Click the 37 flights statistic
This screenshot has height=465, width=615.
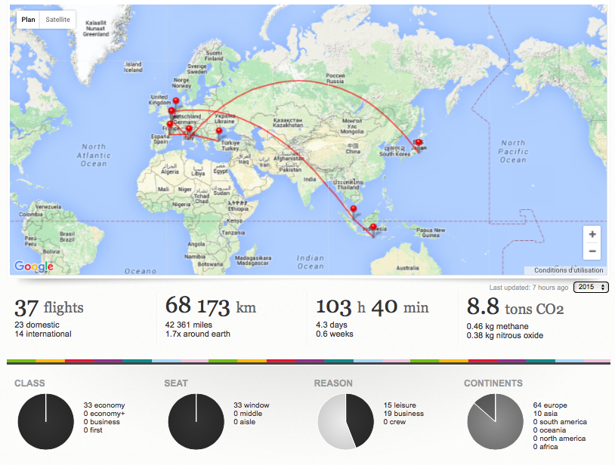tap(49, 308)
